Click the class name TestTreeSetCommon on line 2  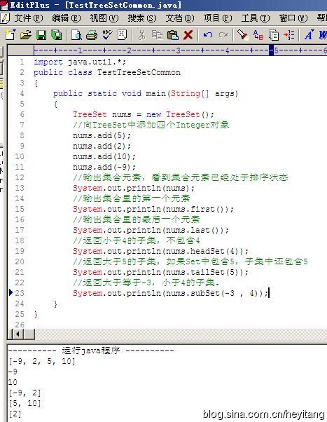139,72
